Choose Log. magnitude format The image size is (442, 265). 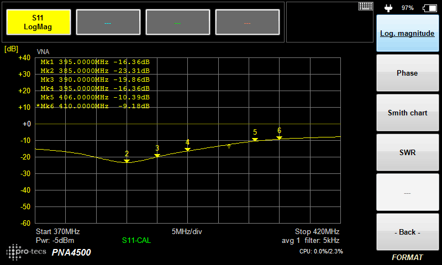click(x=407, y=33)
